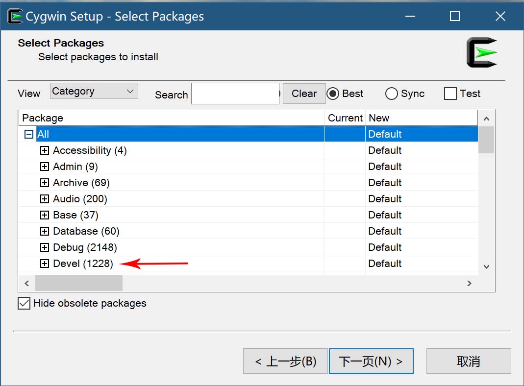Click the horizontal scrollbar right arrow
Screen dimensions: 524x386
[x=469, y=283]
